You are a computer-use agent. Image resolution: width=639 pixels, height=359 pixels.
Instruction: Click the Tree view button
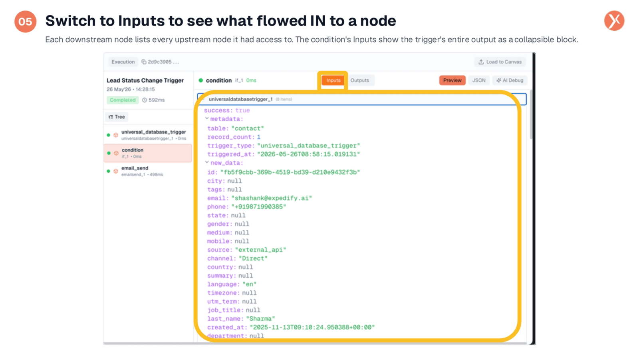(117, 117)
